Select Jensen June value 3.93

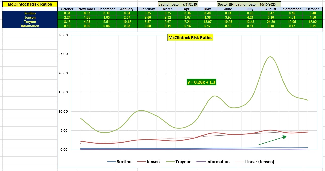(228, 17)
